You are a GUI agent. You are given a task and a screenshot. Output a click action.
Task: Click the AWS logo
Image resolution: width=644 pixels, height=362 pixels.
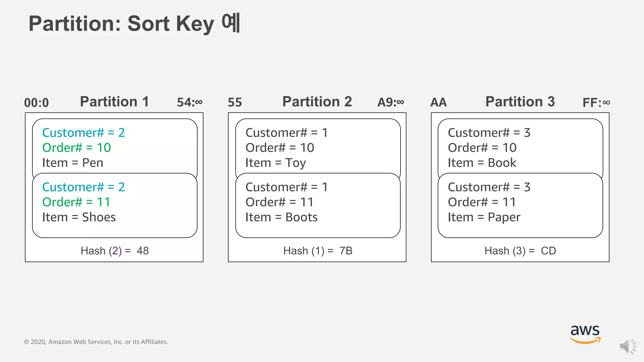[x=585, y=334]
